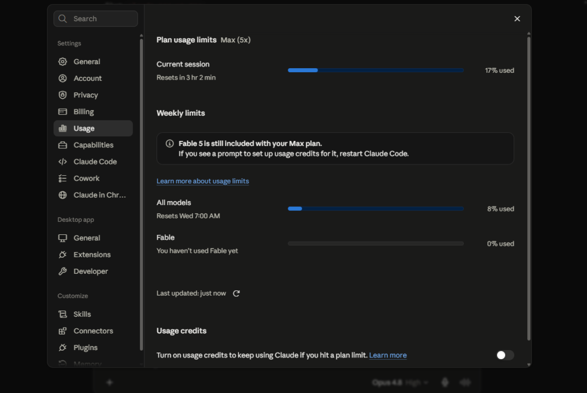The width and height of the screenshot is (587, 393).
Task: Click the 'Weekly limits' heading
Action: [181, 113]
